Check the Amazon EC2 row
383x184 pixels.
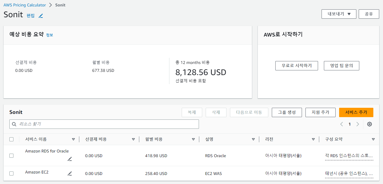pos(11,173)
